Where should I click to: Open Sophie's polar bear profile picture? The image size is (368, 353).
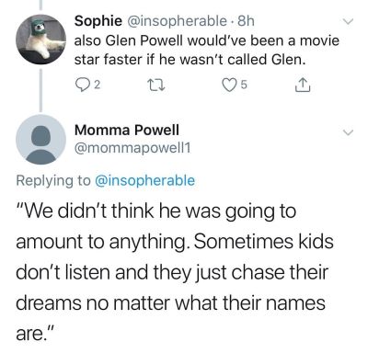pyautogui.click(x=40, y=40)
